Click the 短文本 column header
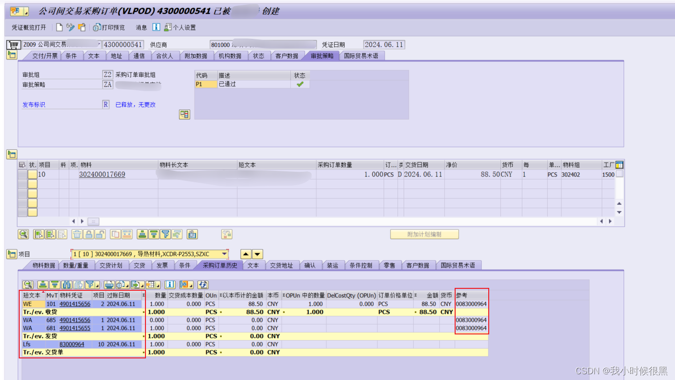This screenshot has width=675, height=380. 34,296
